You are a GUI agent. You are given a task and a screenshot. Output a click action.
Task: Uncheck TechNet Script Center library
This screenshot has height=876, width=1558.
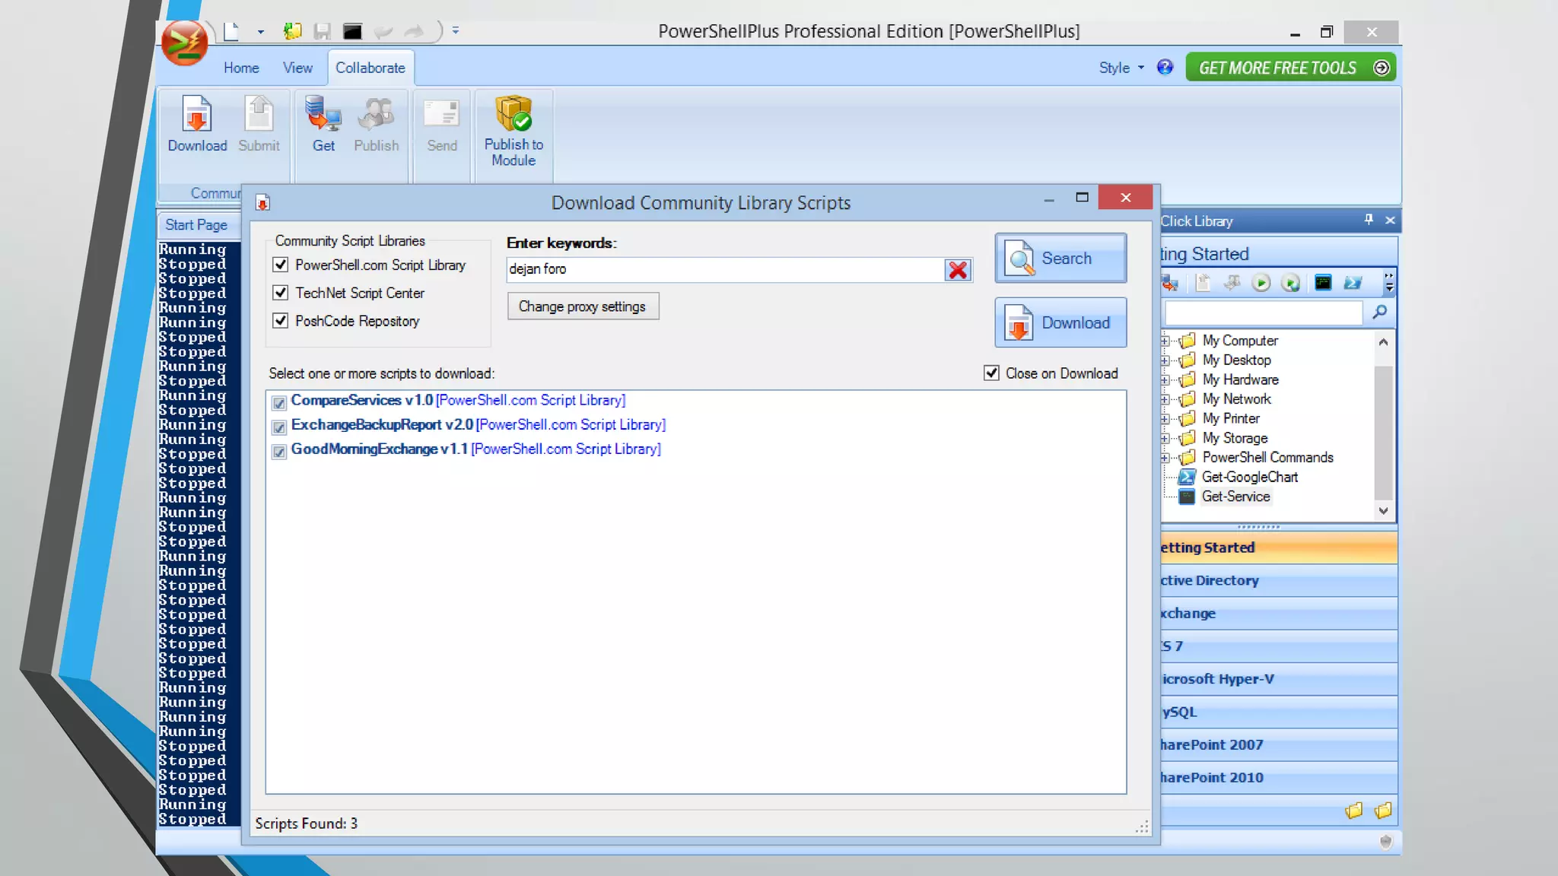[x=281, y=293]
